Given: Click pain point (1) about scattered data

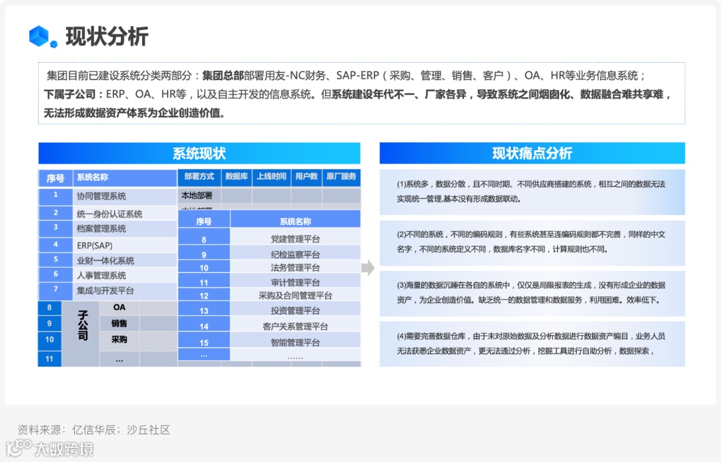Looking at the screenshot, I should [532, 192].
